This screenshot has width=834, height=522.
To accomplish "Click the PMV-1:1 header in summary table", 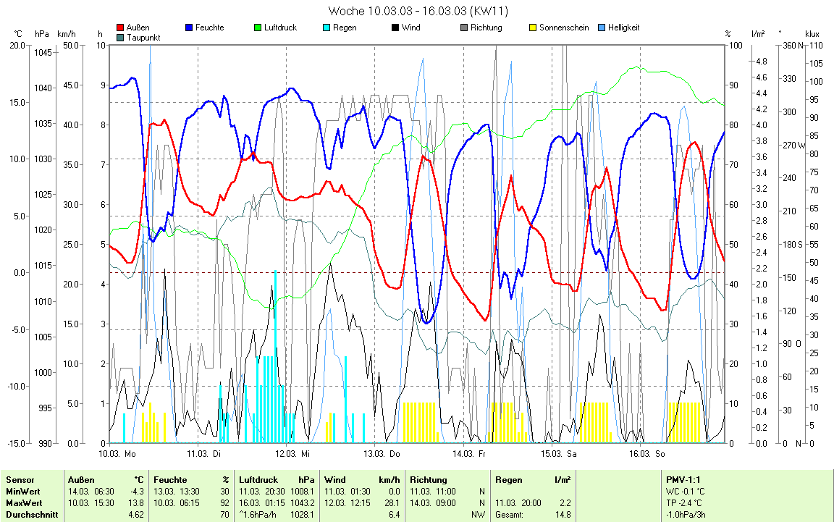I will click(x=683, y=479).
